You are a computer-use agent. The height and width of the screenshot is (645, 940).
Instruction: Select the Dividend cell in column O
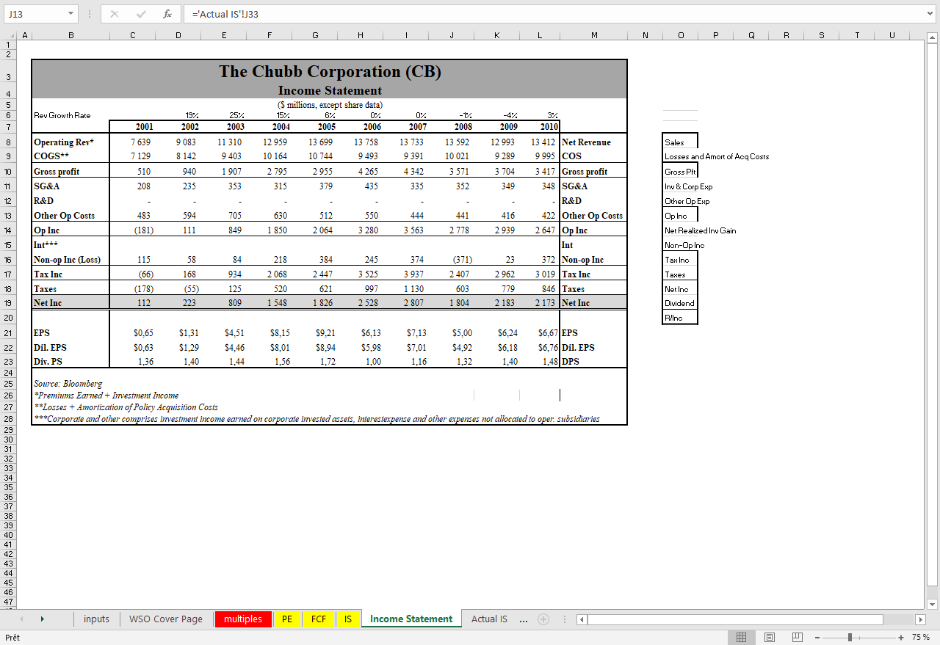679,303
